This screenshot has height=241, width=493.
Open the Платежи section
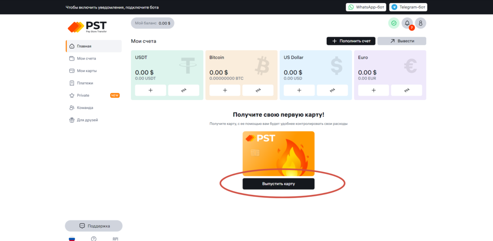pyautogui.click(x=94, y=83)
